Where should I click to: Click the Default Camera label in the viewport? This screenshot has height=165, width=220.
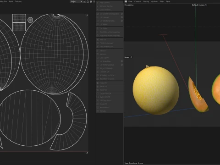pyautogui.click(x=198, y=5)
